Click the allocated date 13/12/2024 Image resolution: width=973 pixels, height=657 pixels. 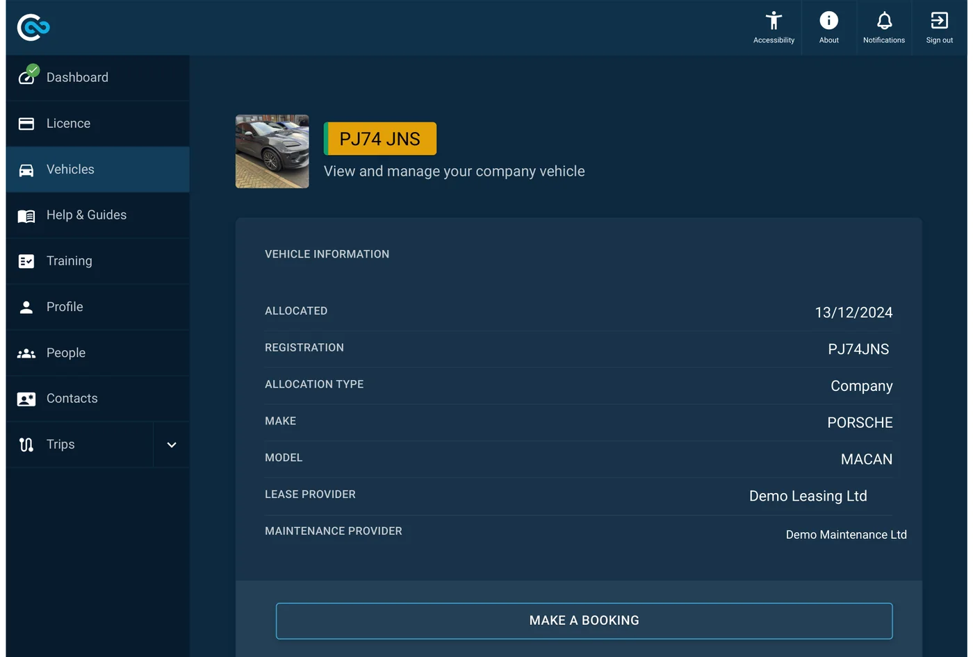pos(854,313)
